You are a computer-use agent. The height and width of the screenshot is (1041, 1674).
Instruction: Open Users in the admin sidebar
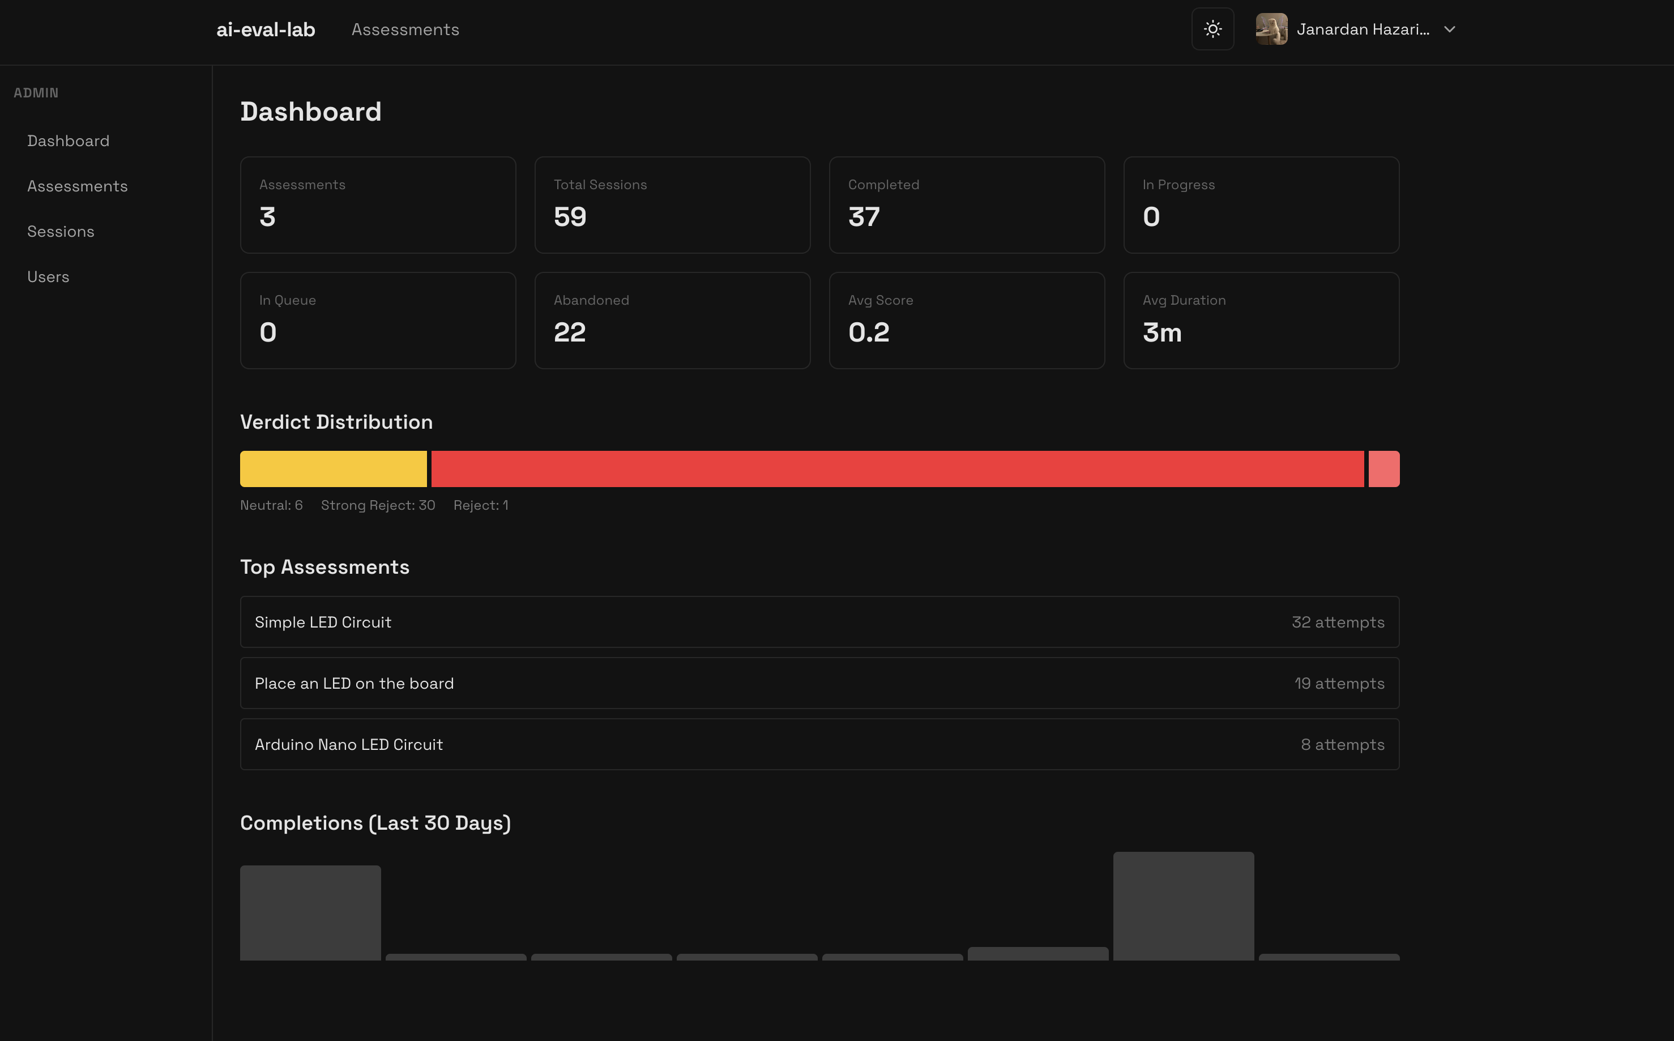click(48, 277)
